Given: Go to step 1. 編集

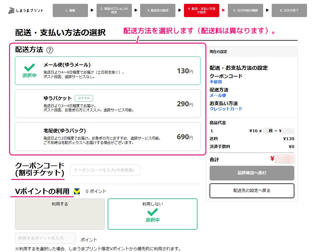Looking at the screenshot, I should click(x=70, y=11).
